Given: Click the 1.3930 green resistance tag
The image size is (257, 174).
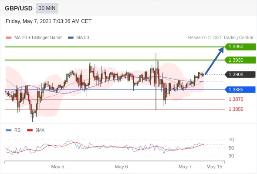Looking at the screenshot, I should coord(240,60).
